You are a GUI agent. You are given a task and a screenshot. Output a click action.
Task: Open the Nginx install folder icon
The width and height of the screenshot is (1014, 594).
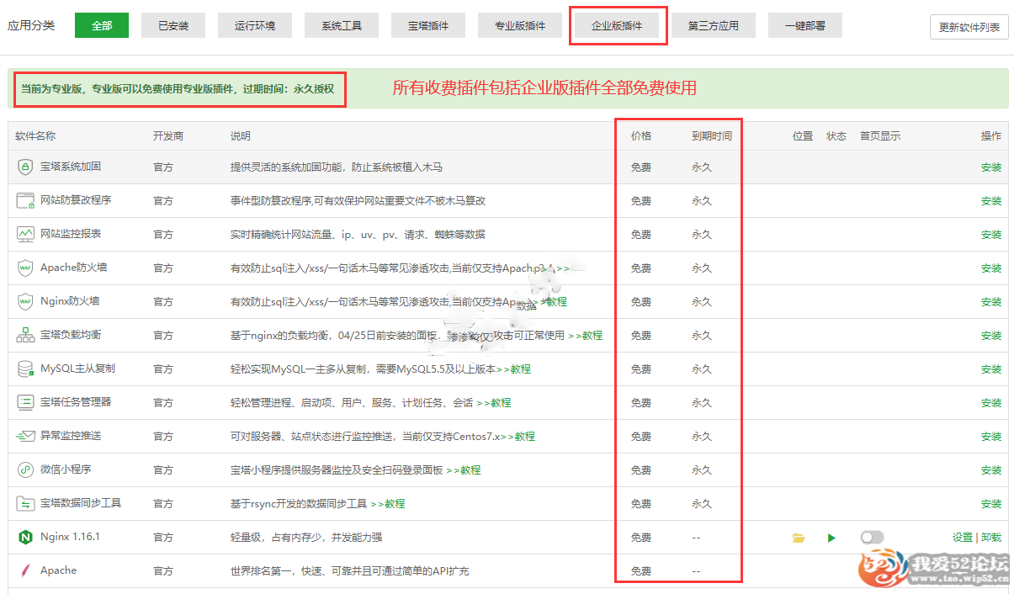(x=799, y=538)
